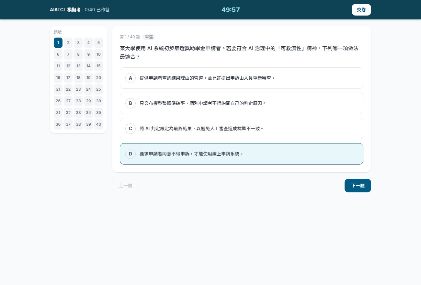
Task: Jump to question number 29
Action: click(x=88, y=101)
